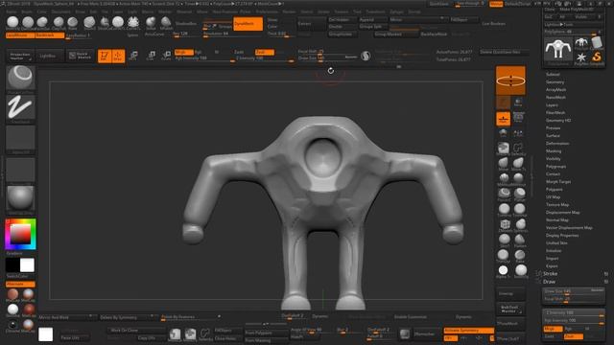Toggle the orange Floor grid button
Image resolution: width=614 pixels, height=345 pixels.
[504, 119]
